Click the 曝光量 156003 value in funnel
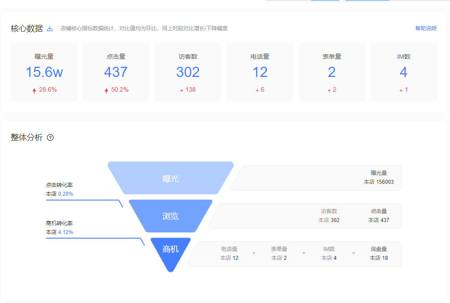 [379, 178]
